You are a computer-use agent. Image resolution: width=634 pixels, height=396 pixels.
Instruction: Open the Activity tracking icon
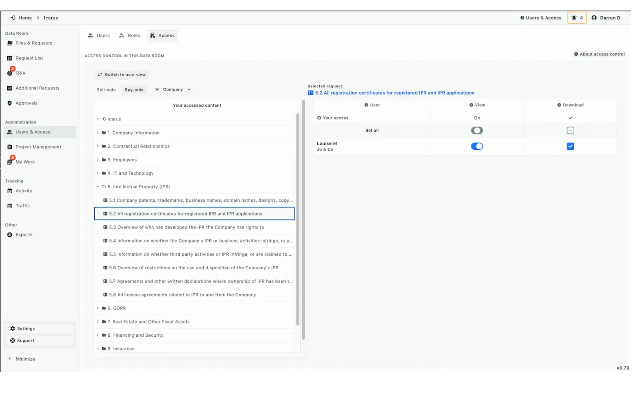10,191
